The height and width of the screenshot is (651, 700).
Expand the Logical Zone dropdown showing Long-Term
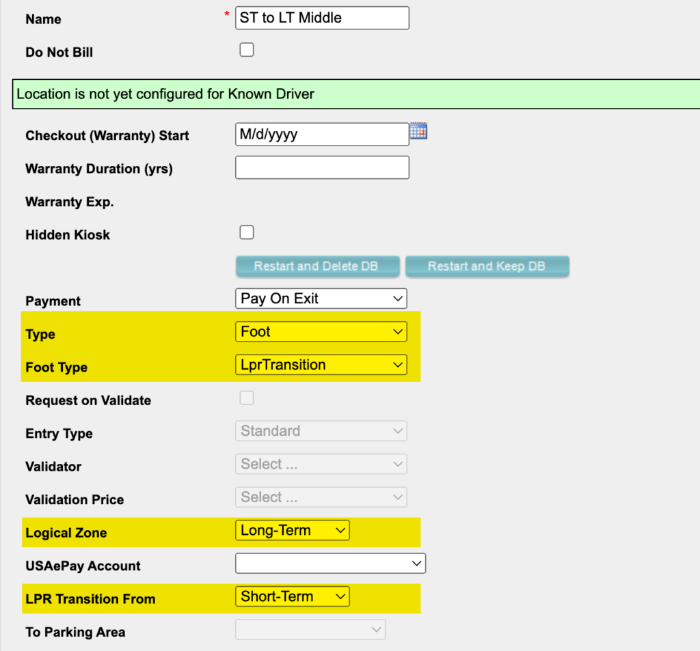[292, 531]
